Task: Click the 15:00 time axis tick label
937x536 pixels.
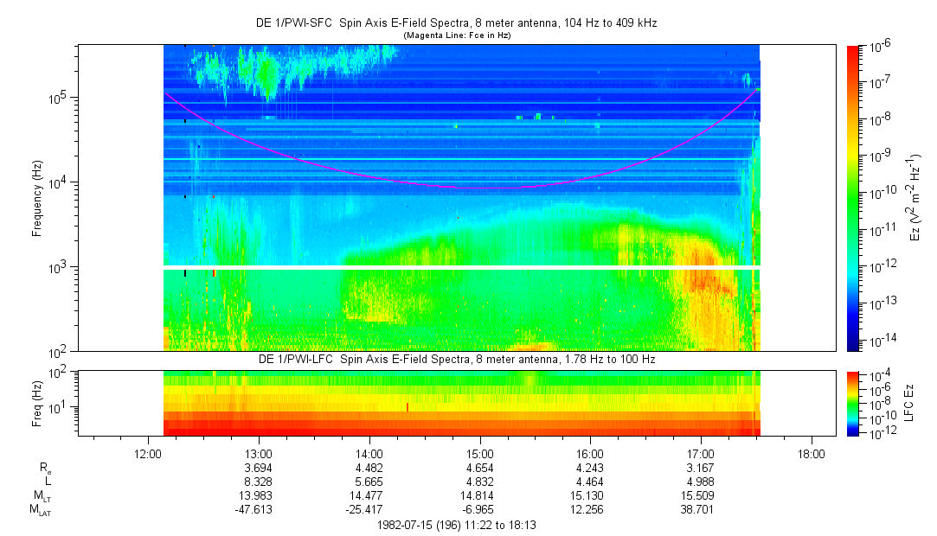Action: [480, 453]
